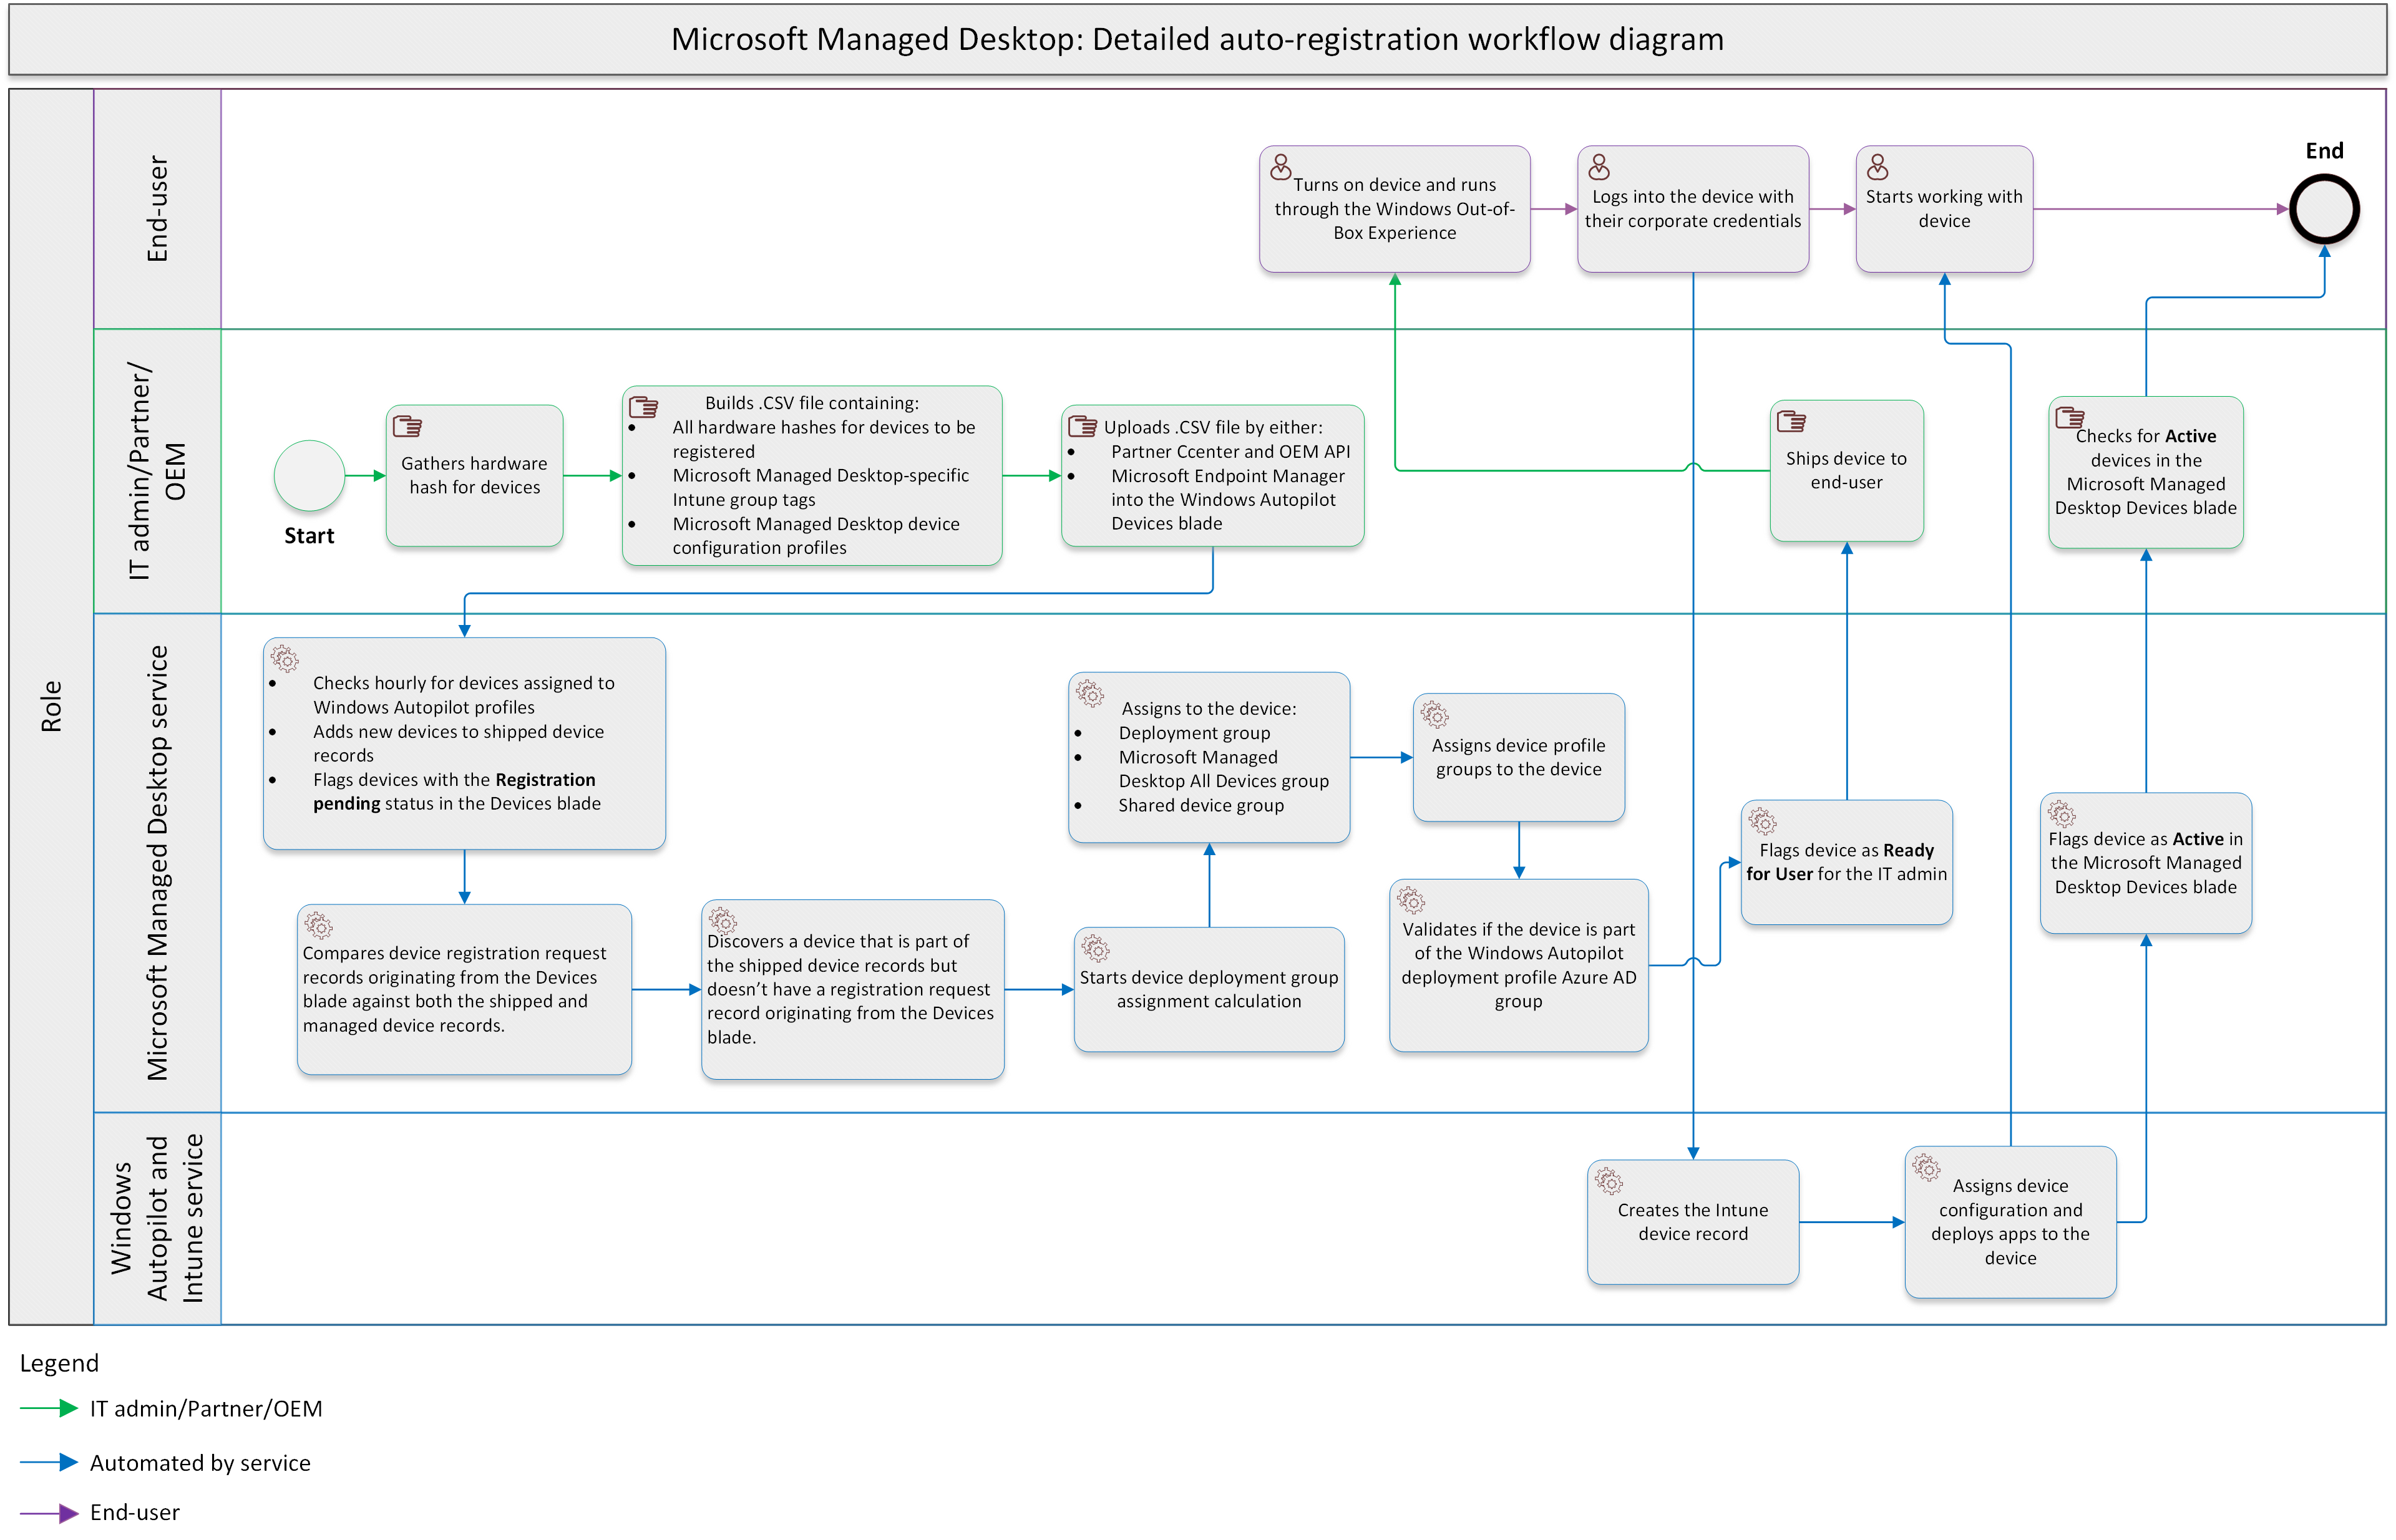Click hand icon in Ships device box
This screenshot has width=2396, height=1540.
tap(1791, 422)
